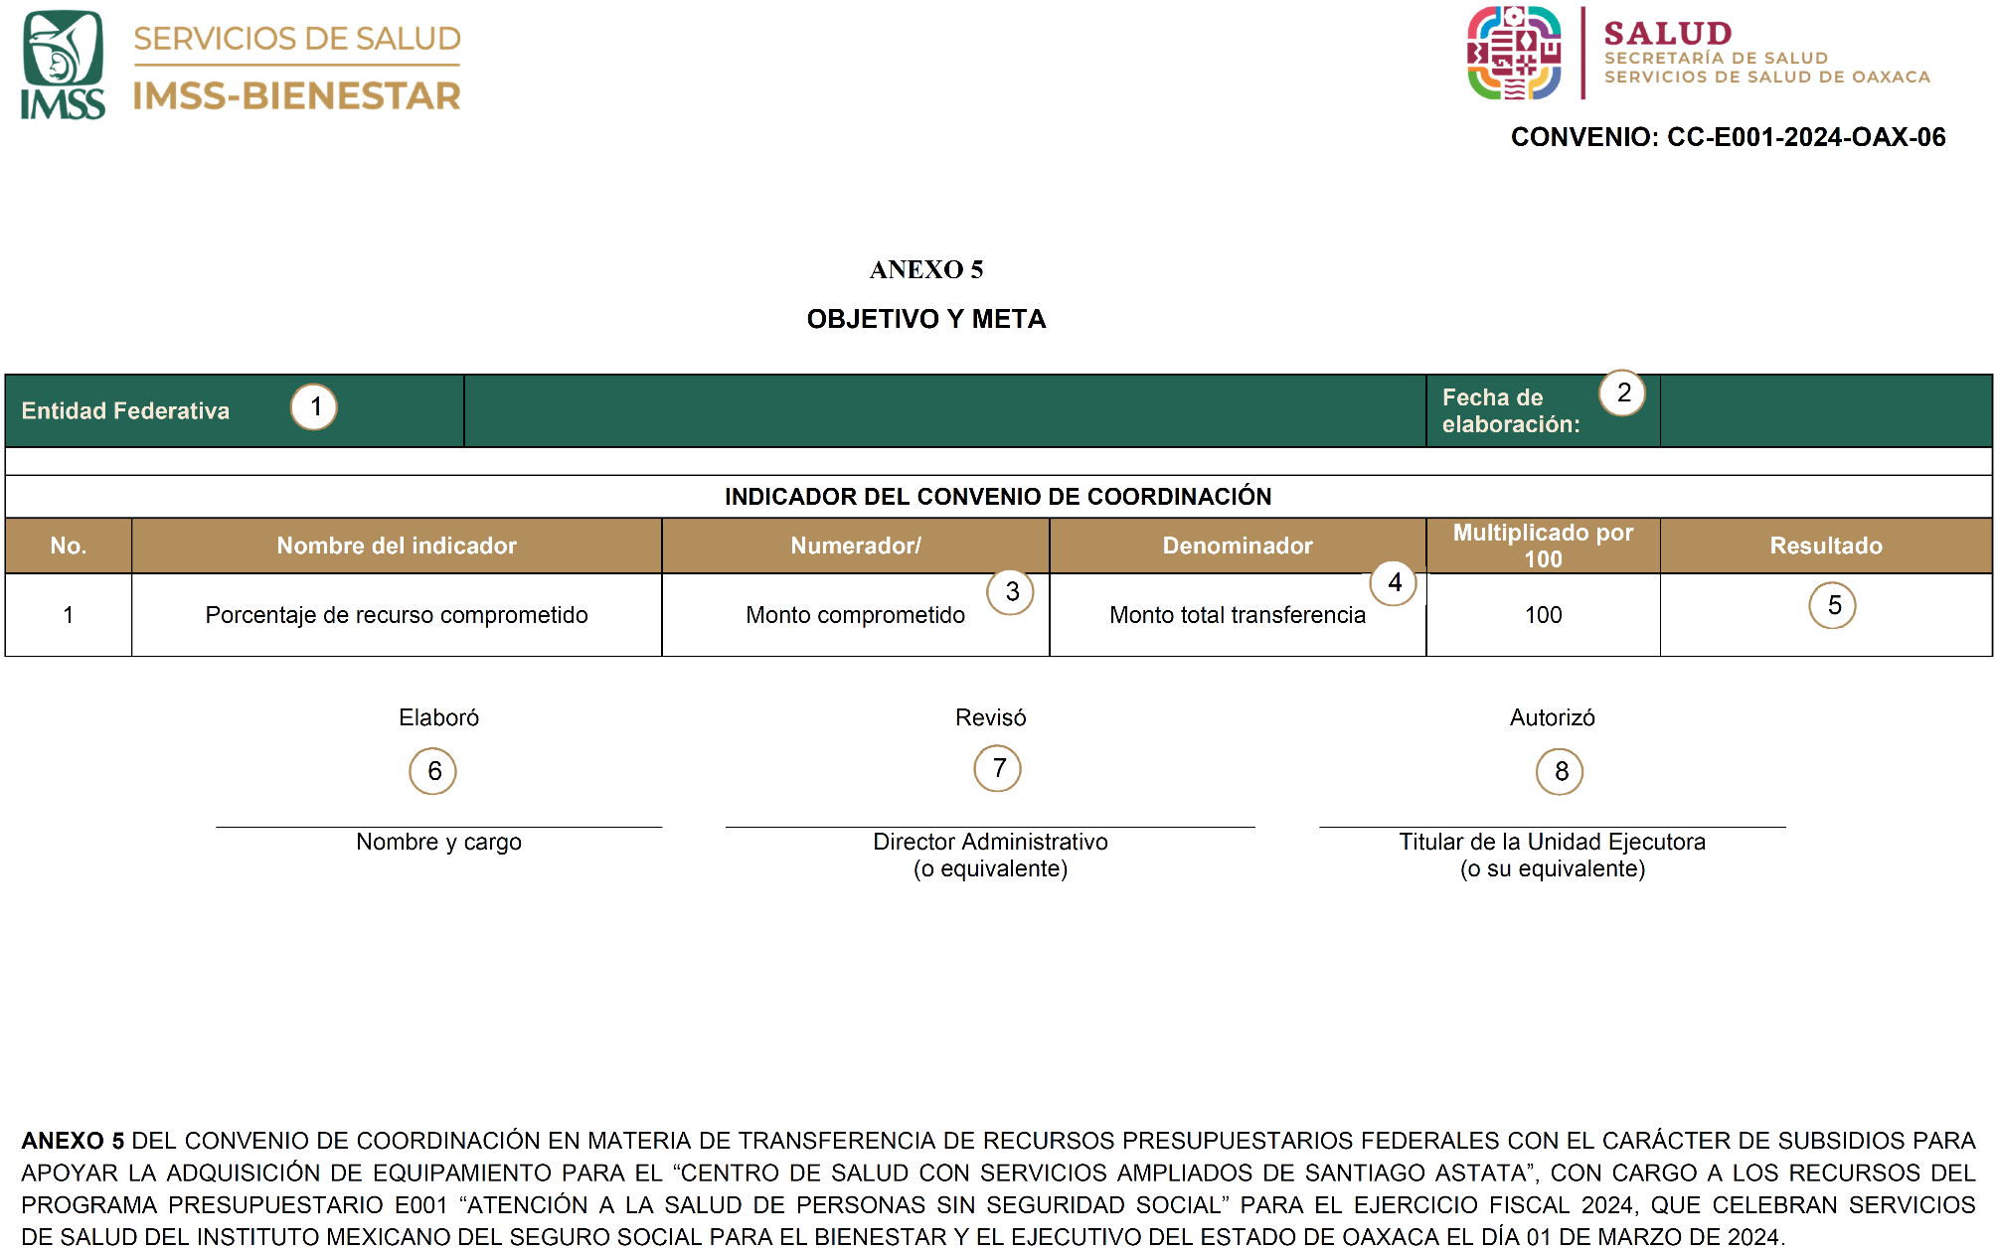Click Porcentaje de recurso comprometido cell

click(x=396, y=615)
